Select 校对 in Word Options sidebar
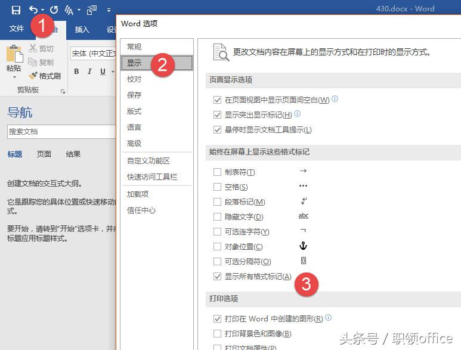This screenshot has height=350, width=461. 157,79
